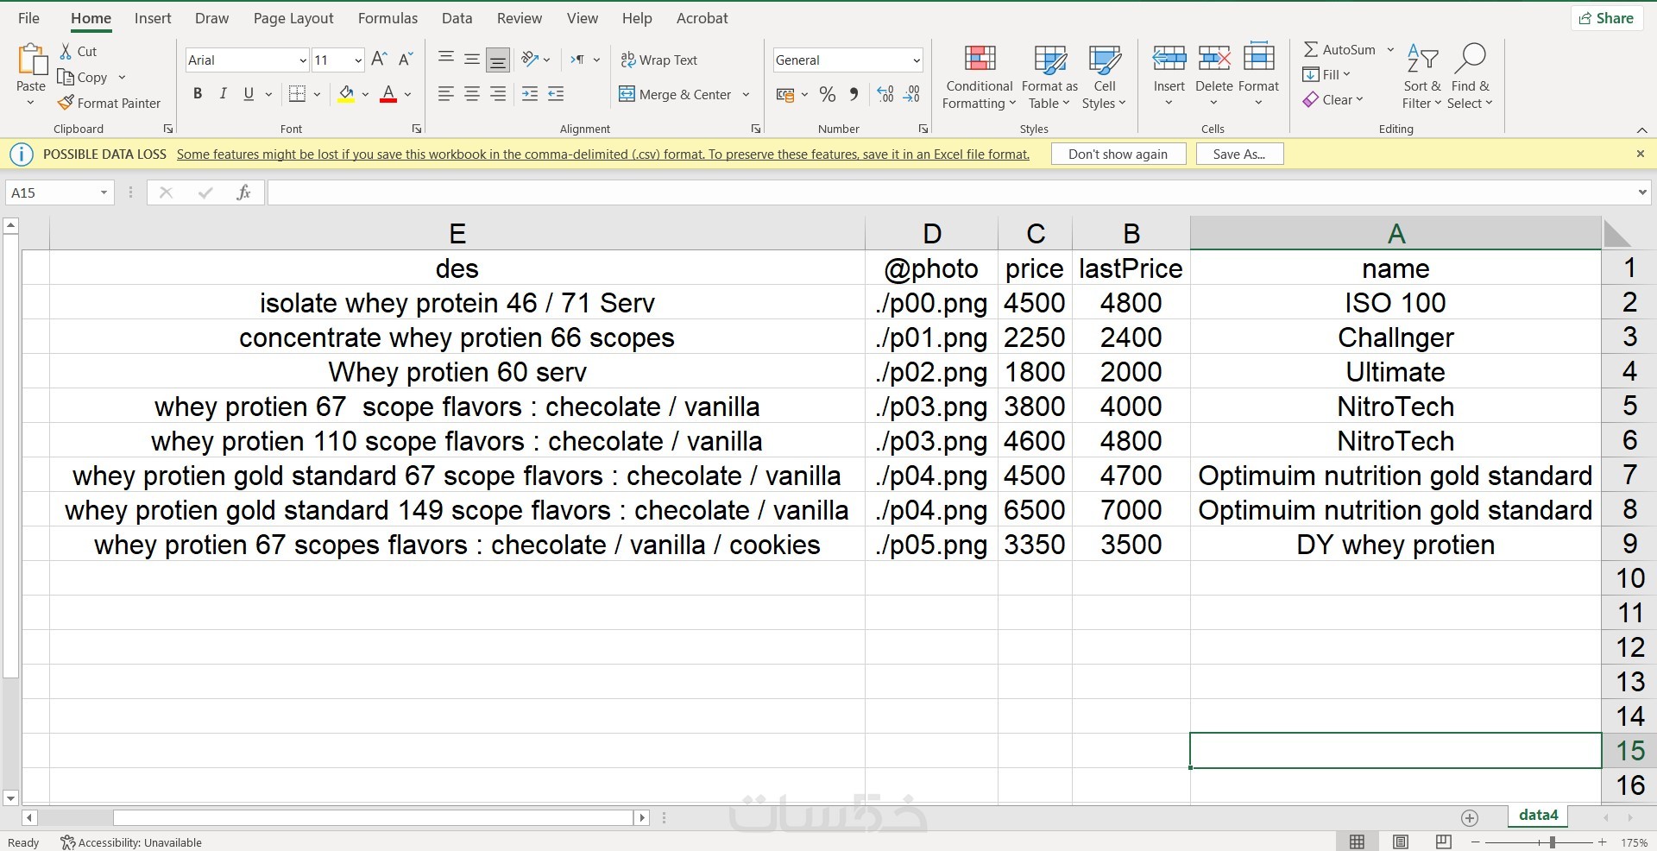Image resolution: width=1657 pixels, height=851 pixels.
Task: Open Merge & Center dropdown arrow
Action: [x=746, y=95]
